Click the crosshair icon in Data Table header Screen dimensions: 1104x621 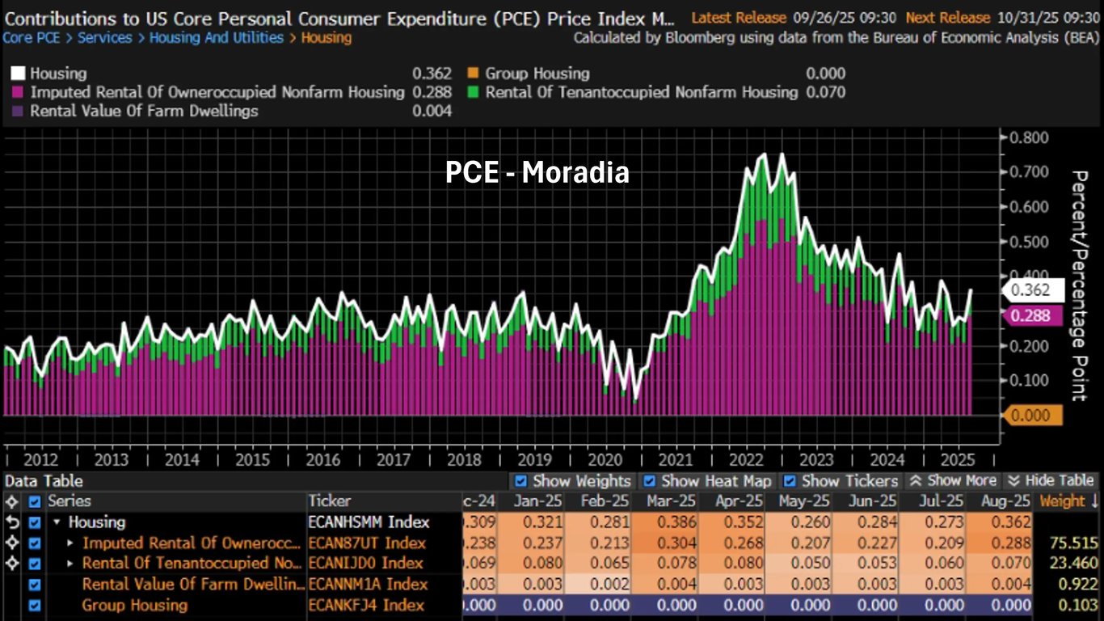(x=12, y=501)
